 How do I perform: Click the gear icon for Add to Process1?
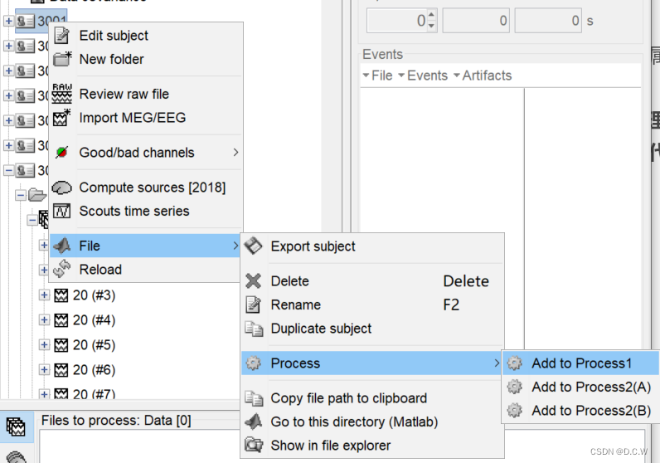coord(514,363)
